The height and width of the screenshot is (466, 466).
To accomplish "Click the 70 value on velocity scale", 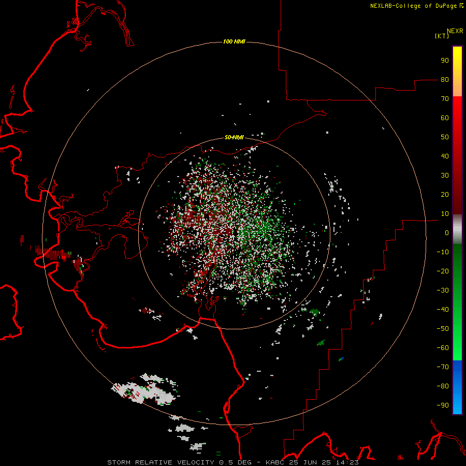I will pos(445,99).
